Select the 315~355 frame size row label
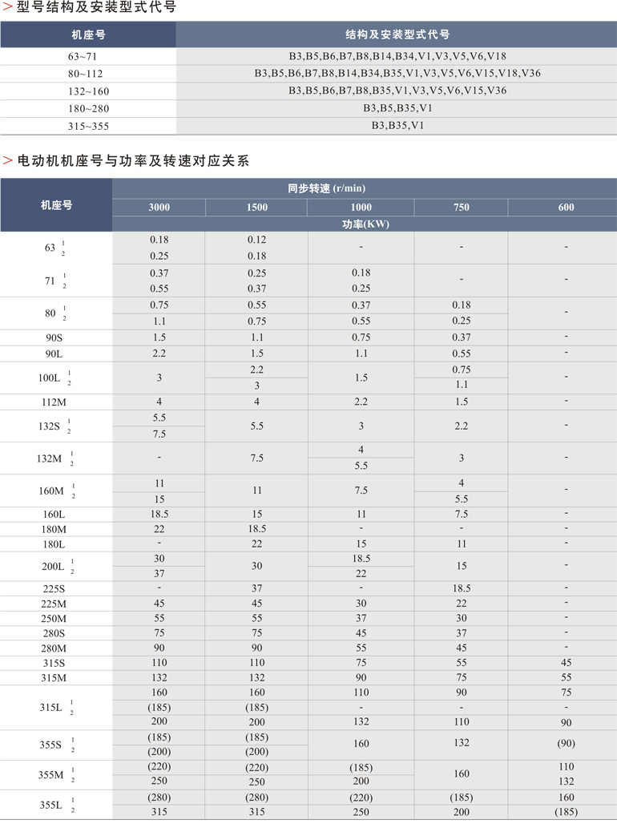Screen dimensions: 617x836 (x=88, y=126)
